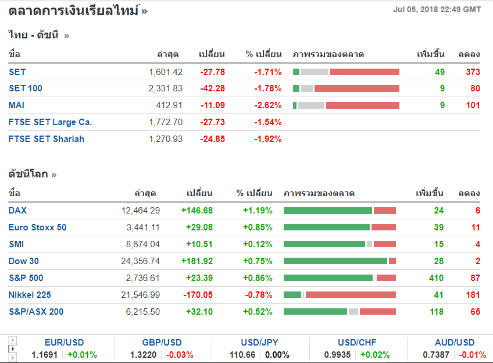493x363 pixels.
Task: Select the MAI index link
Action: click(17, 105)
